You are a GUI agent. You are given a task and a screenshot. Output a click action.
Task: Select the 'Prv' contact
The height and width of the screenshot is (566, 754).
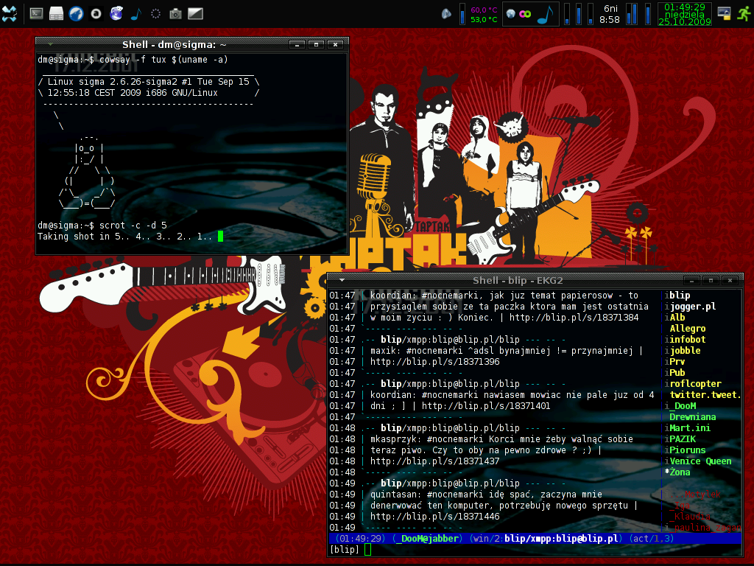(677, 361)
